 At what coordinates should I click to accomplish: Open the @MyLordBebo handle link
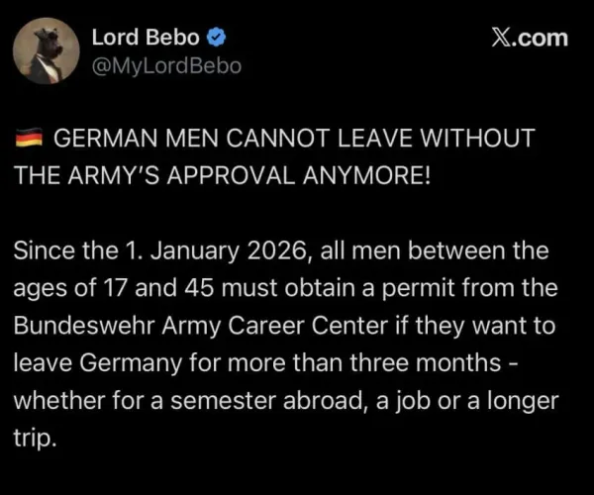click(165, 66)
